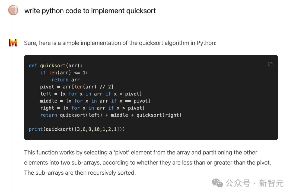This screenshot has height=195, width=293.
Task: Click the user prompt about quicksort
Action: click(90, 11)
